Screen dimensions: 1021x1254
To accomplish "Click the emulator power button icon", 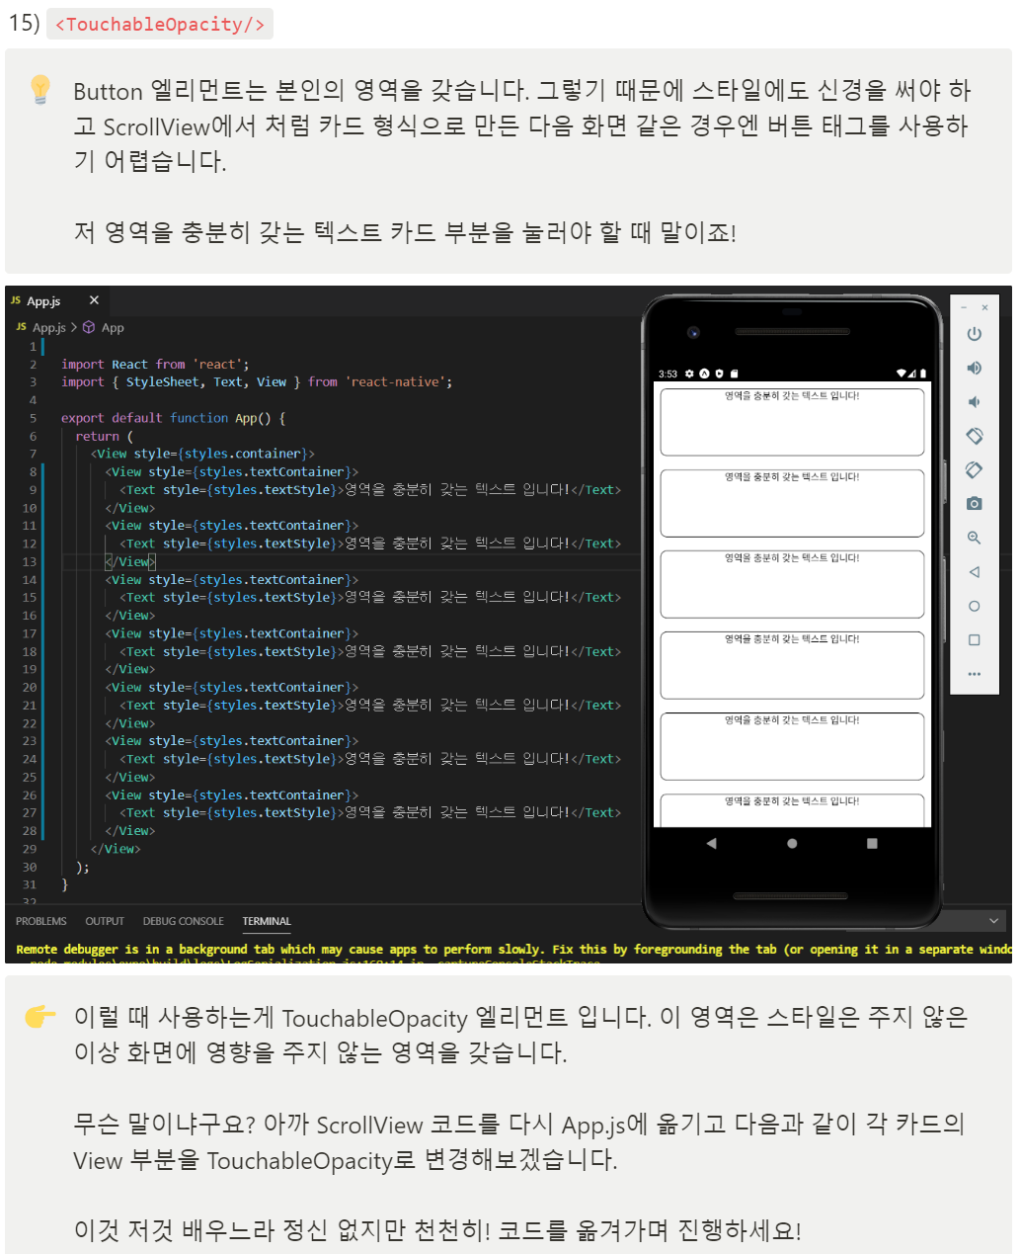I will pyautogui.click(x=974, y=334).
